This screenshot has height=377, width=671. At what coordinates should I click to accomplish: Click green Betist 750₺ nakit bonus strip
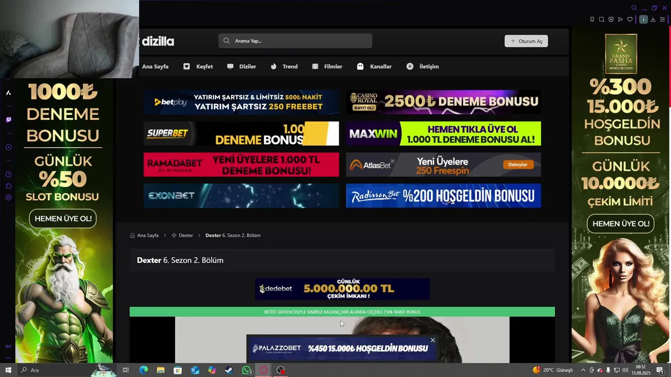pyautogui.click(x=342, y=312)
